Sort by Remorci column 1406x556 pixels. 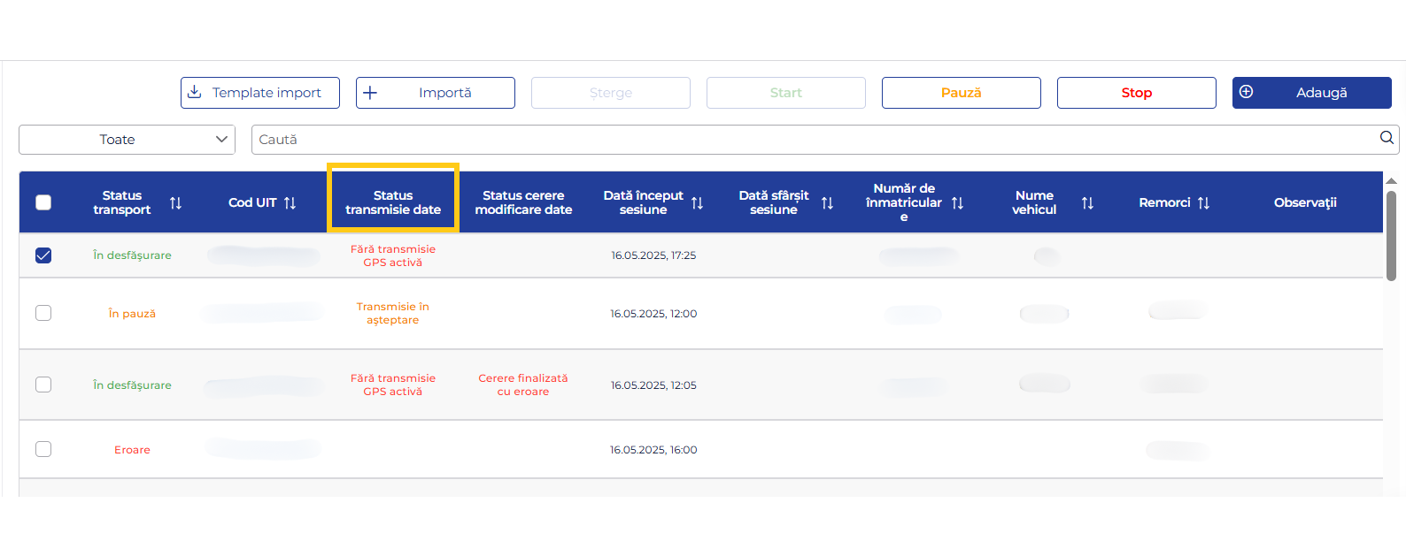[x=1203, y=203]
